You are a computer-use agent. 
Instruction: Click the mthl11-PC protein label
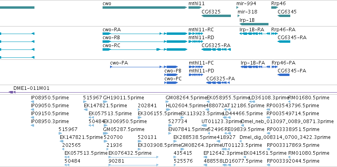coord(202,63)
